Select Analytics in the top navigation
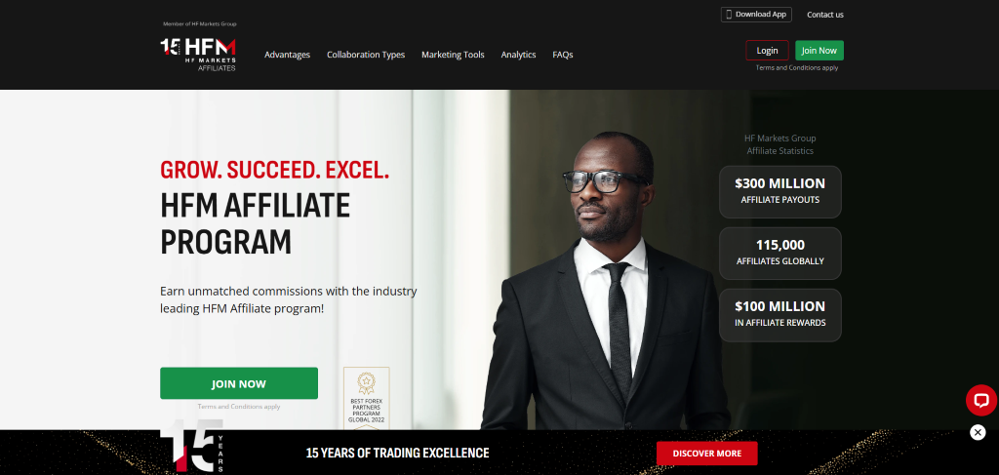 pyautogui.click(x=519, y=55)
